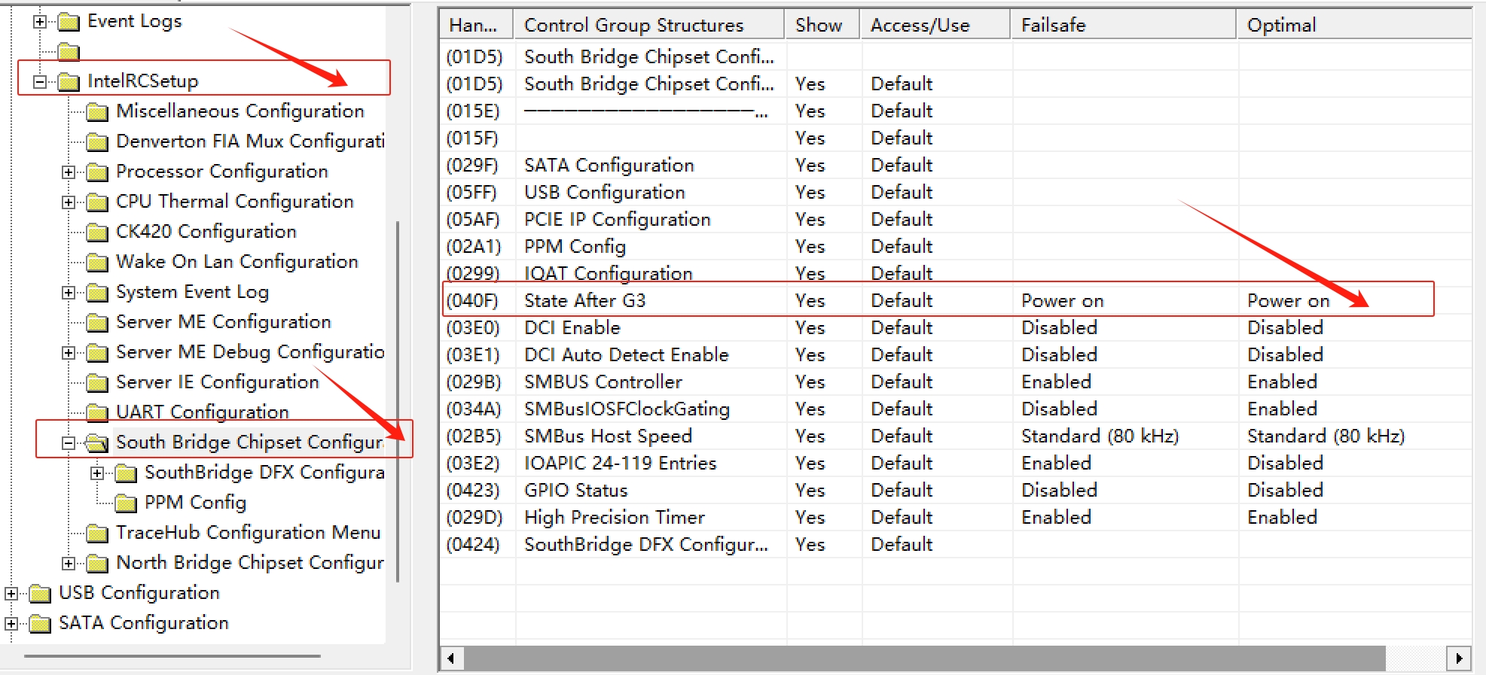This screenshot has height=675, width=1486.
Task: Expand the System Event Log node
Action: pos(69,293)
